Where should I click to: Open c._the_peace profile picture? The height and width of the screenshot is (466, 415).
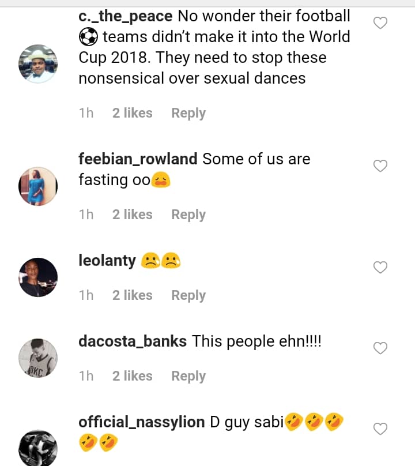(39, 63)
